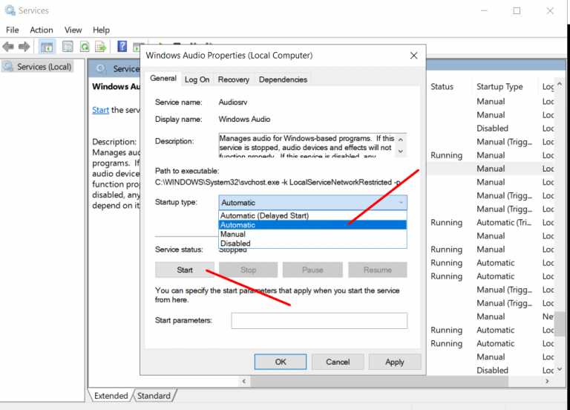
Task: Choose the highlighted Automatic option
Action: (312, 225)
